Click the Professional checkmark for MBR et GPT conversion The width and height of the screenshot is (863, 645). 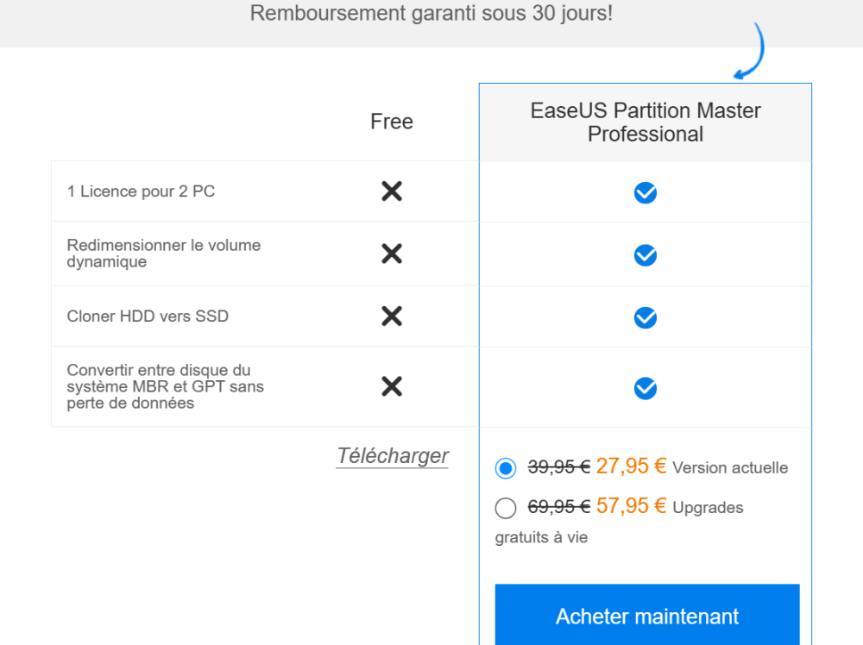(x=646, y=389)
